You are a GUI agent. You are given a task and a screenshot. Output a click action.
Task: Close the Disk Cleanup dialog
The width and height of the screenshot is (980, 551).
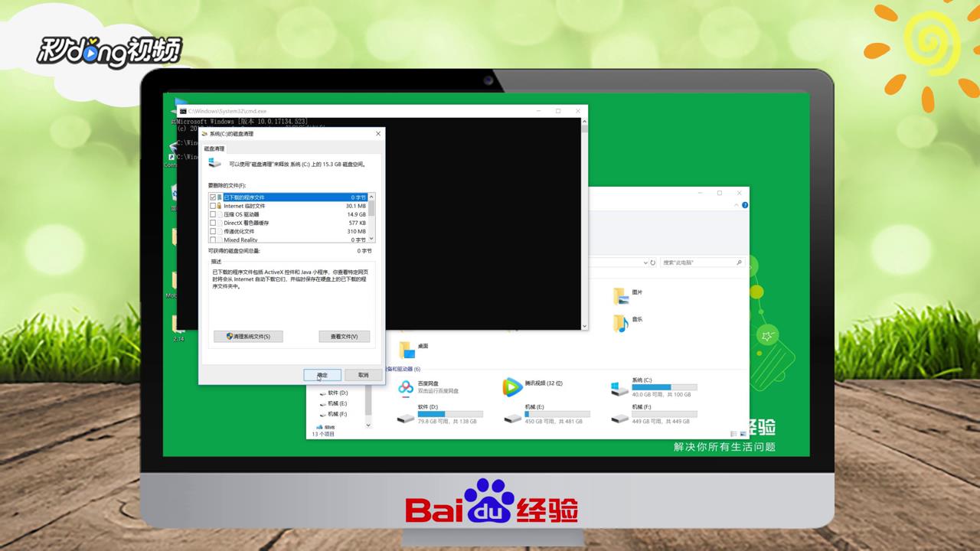378,133
